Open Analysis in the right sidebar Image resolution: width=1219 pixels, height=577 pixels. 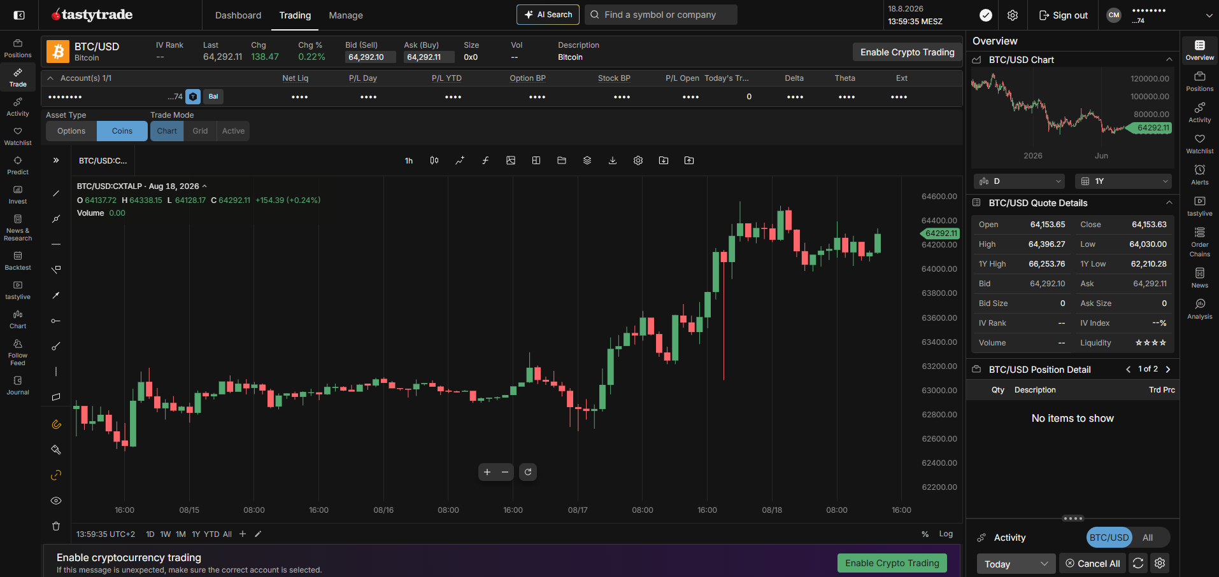coord(1200,309)
